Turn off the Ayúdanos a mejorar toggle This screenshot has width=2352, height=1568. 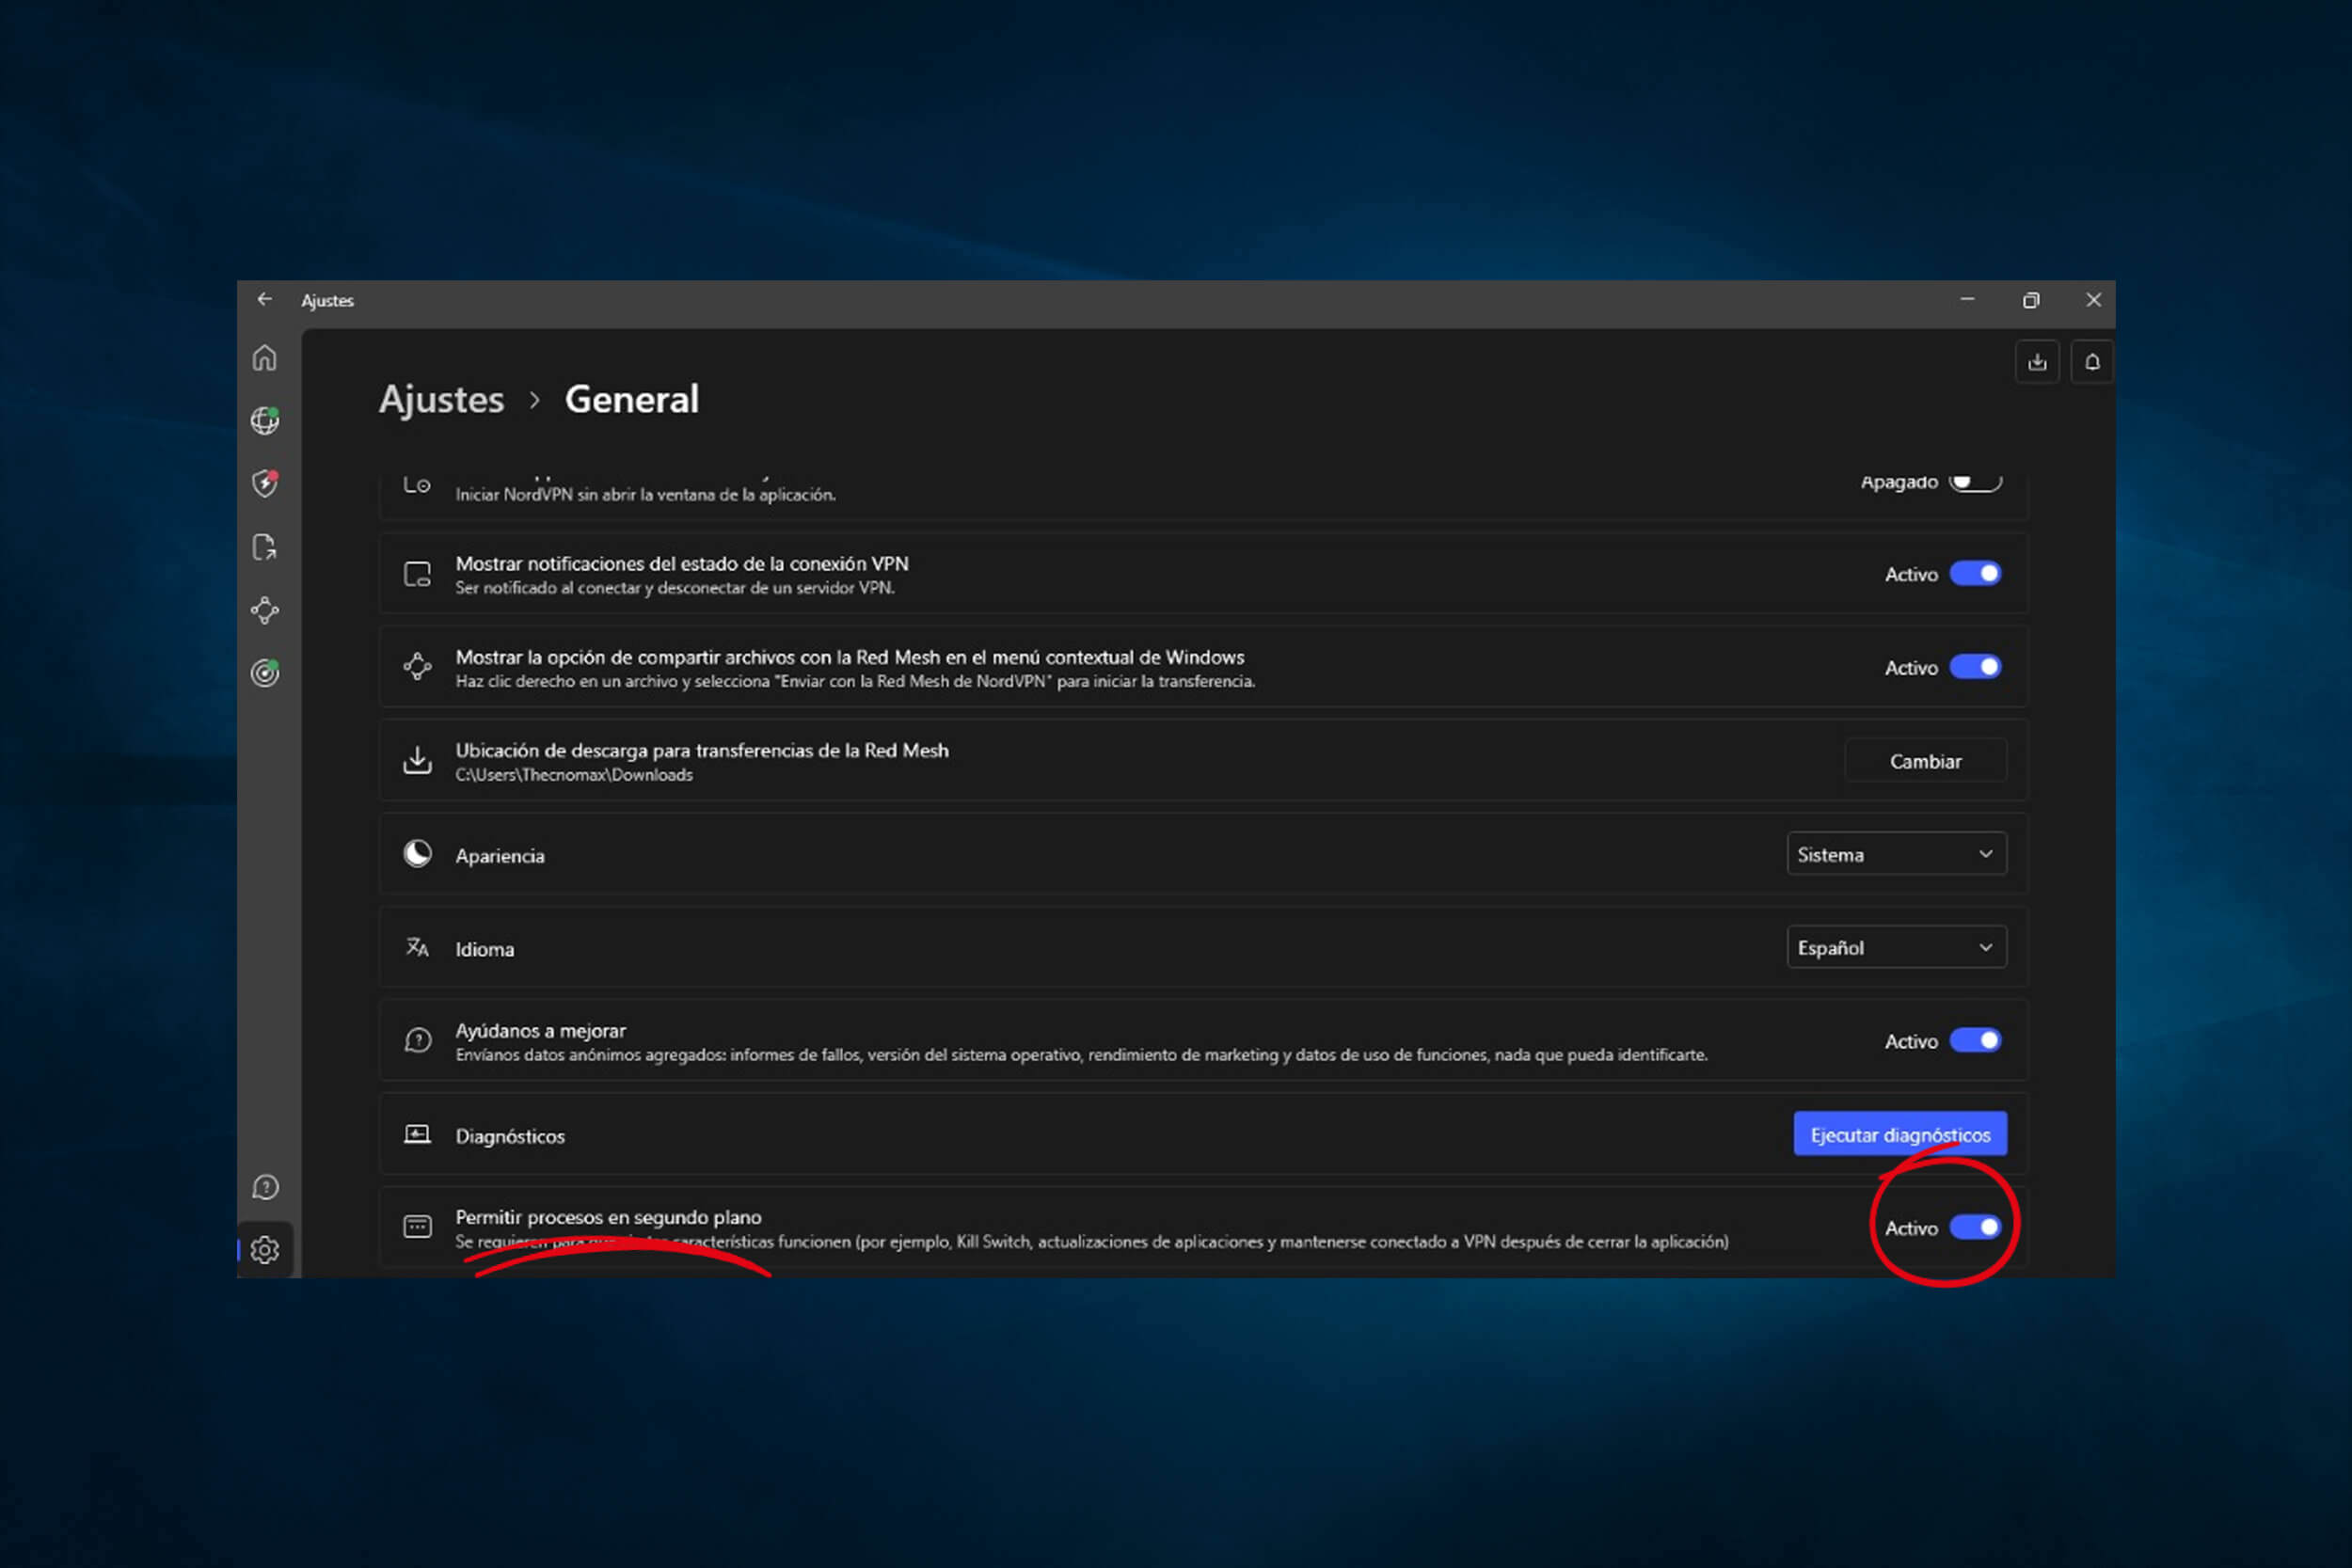(x=1975, y=1041)
